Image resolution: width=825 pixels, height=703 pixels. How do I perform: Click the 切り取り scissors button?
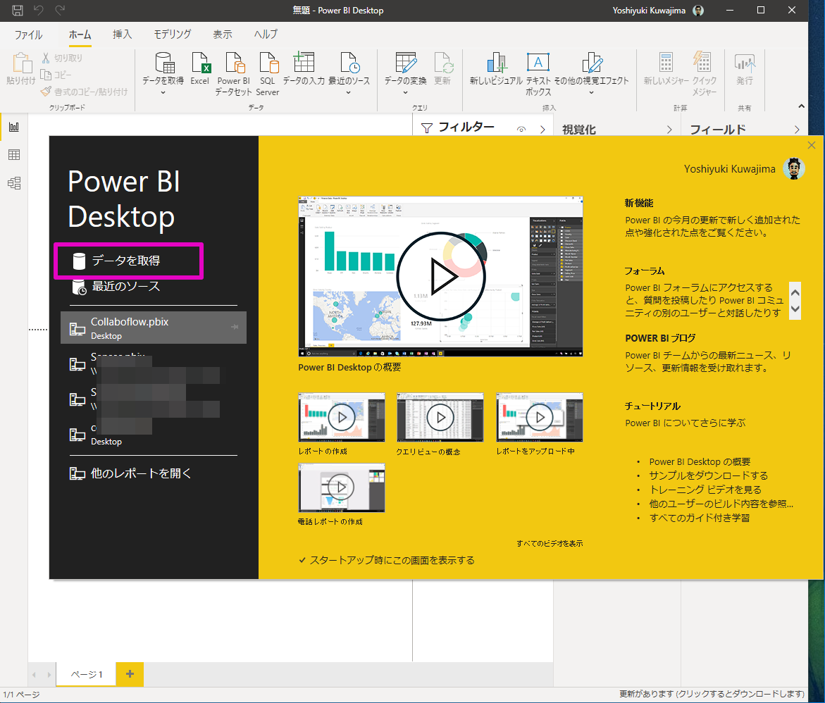click(61, 58)
